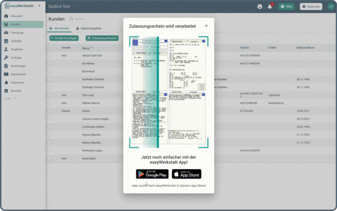Click the Google Play download badge

[x=152, y=174]
